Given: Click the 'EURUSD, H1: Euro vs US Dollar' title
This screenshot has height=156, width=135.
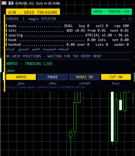Looking at the screenshot, I should click(x=38, y=3).
